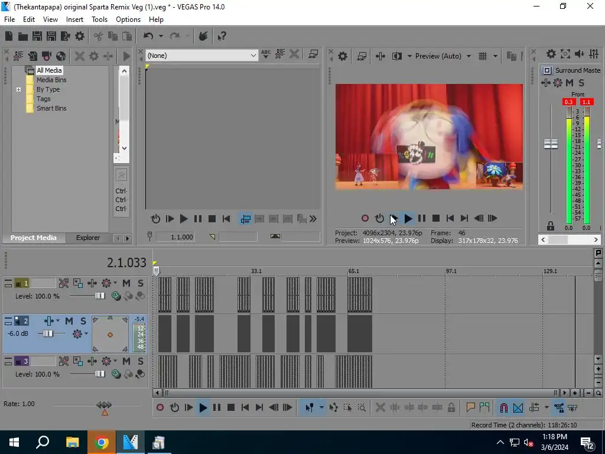Stop playback in timeline transport

231,407
